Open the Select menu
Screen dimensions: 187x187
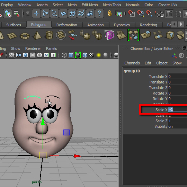pos(58,5)
